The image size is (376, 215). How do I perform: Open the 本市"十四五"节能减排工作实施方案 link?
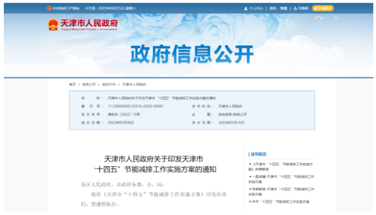pos(279,202)
